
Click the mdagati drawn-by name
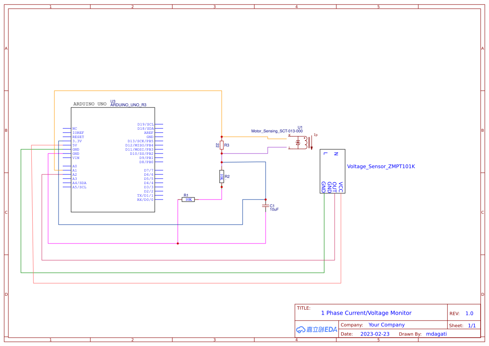(436, 334)
